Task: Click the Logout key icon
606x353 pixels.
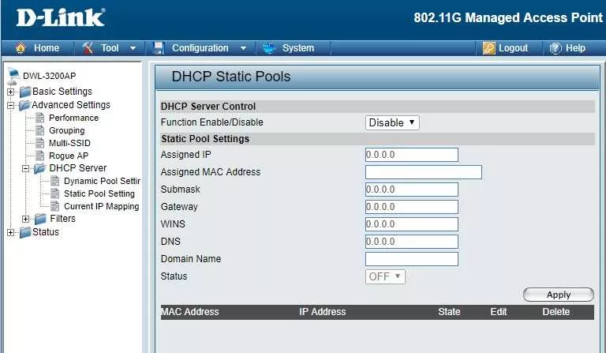Action: pos(489,48)
